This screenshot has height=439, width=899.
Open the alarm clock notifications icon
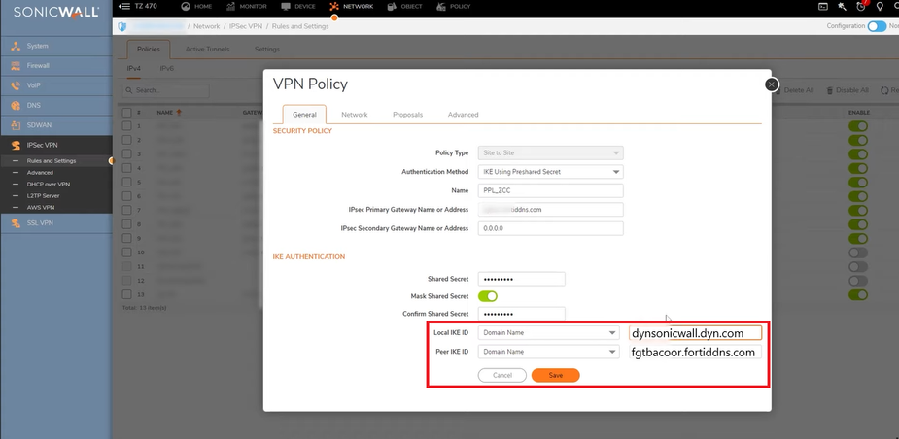pos(861,6)
